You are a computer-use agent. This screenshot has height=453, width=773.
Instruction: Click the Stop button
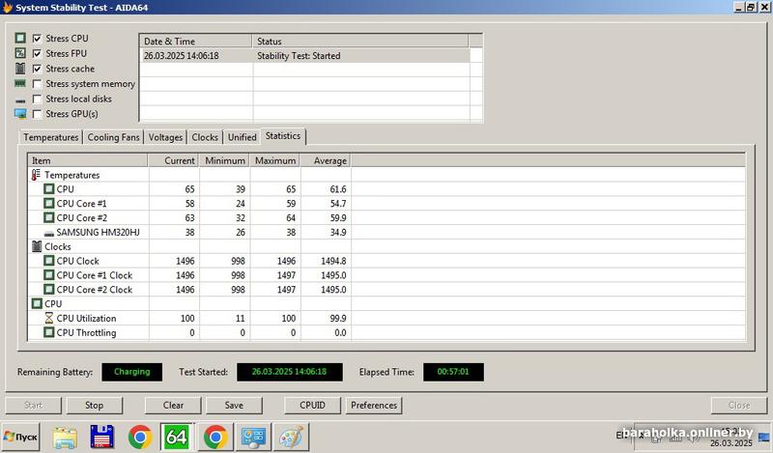(94, 405)
